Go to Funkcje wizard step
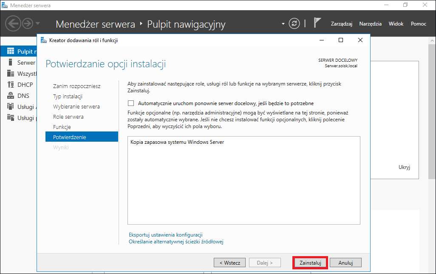 tap(62, 127)
